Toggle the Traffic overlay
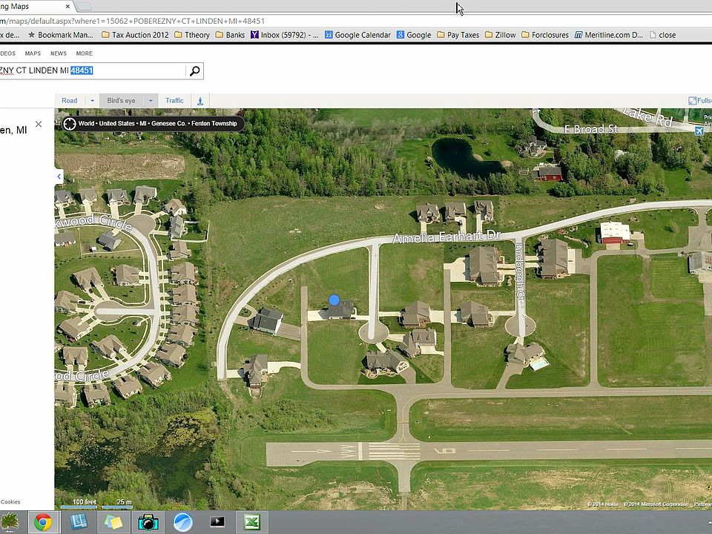Image resolution: width=712 pixels, height=534 pixels. 174,101
